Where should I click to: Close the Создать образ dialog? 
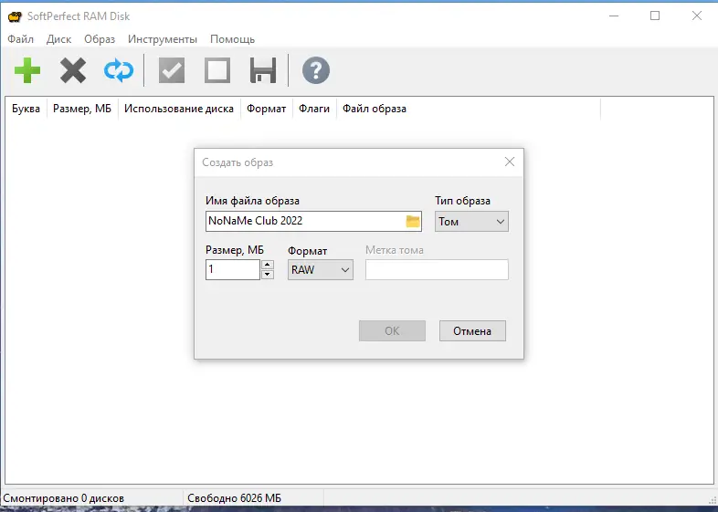[510, 162]
